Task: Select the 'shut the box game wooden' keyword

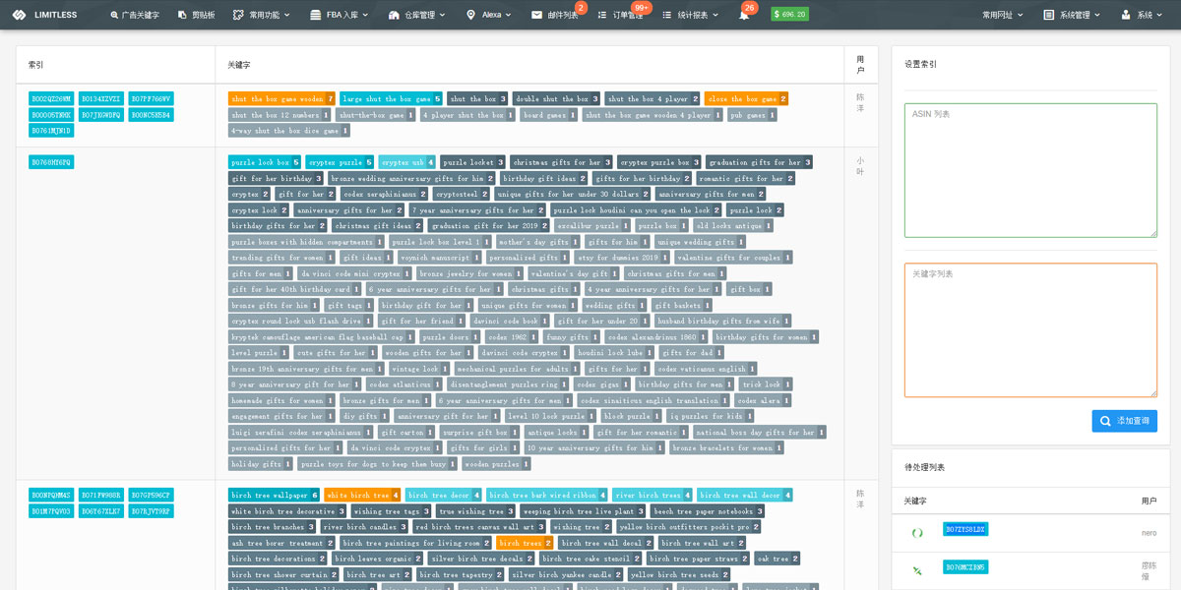Action: coord(277,98)
